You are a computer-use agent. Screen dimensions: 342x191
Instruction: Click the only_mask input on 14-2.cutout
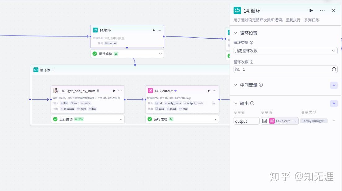point(173,103)
